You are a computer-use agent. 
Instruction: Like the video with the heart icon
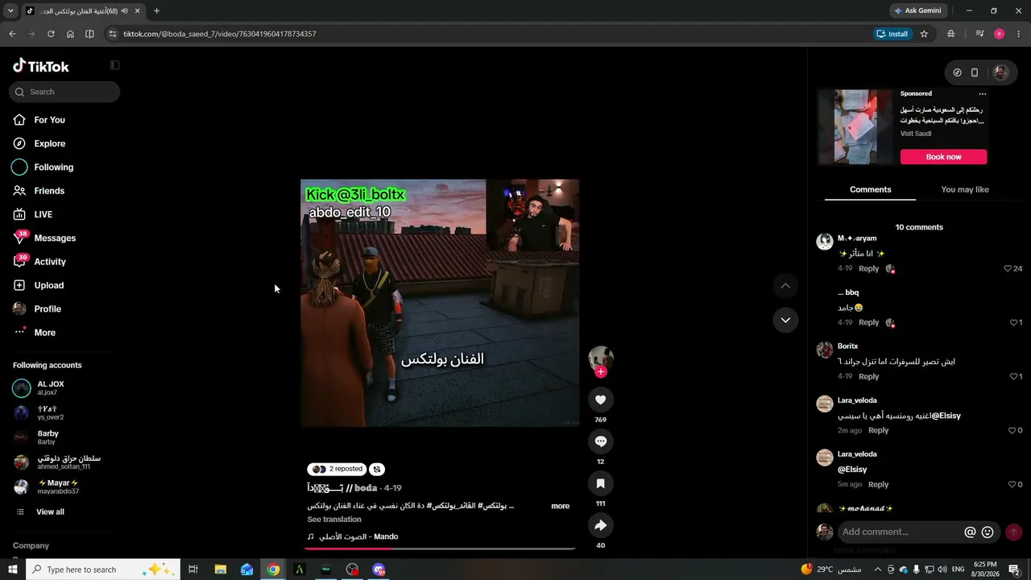coord(600,400)
